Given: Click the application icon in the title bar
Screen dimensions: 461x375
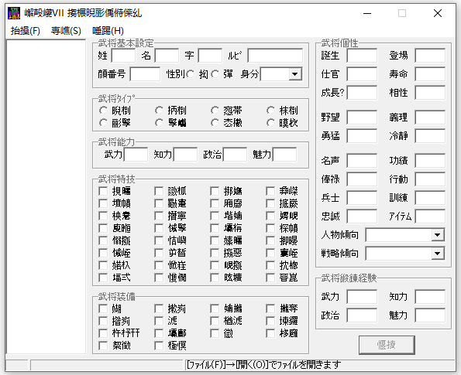Looking at the screenshot, I should [x=14, y=13].
